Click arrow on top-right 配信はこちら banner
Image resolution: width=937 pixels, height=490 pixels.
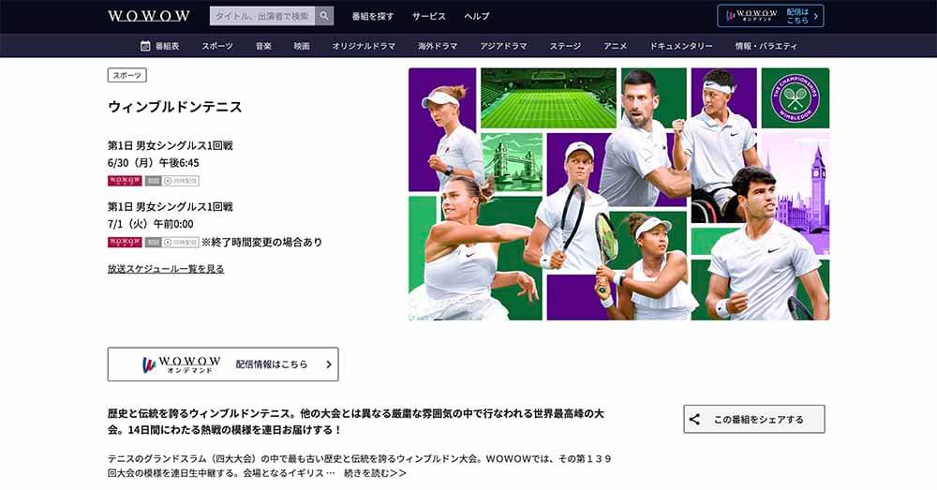click(817, 16)
